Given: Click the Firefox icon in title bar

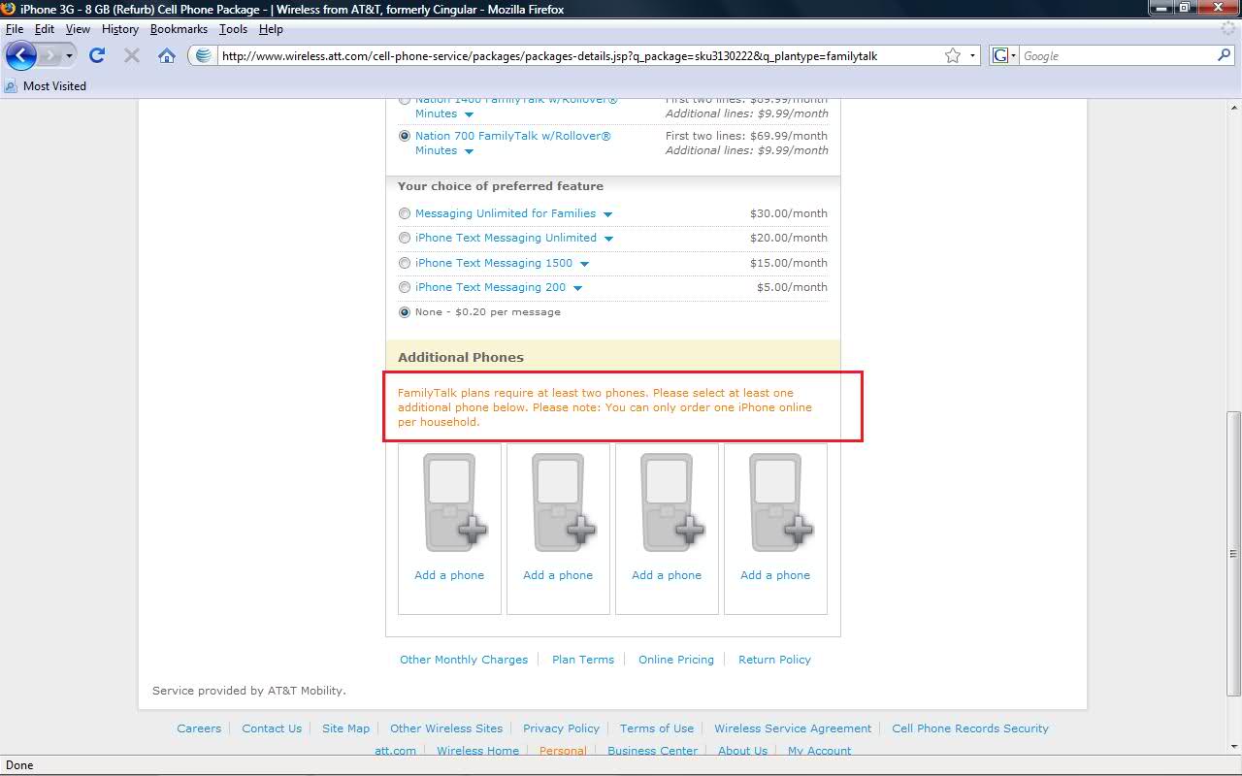Looking at the screenshot, I should tap(9, 9).
